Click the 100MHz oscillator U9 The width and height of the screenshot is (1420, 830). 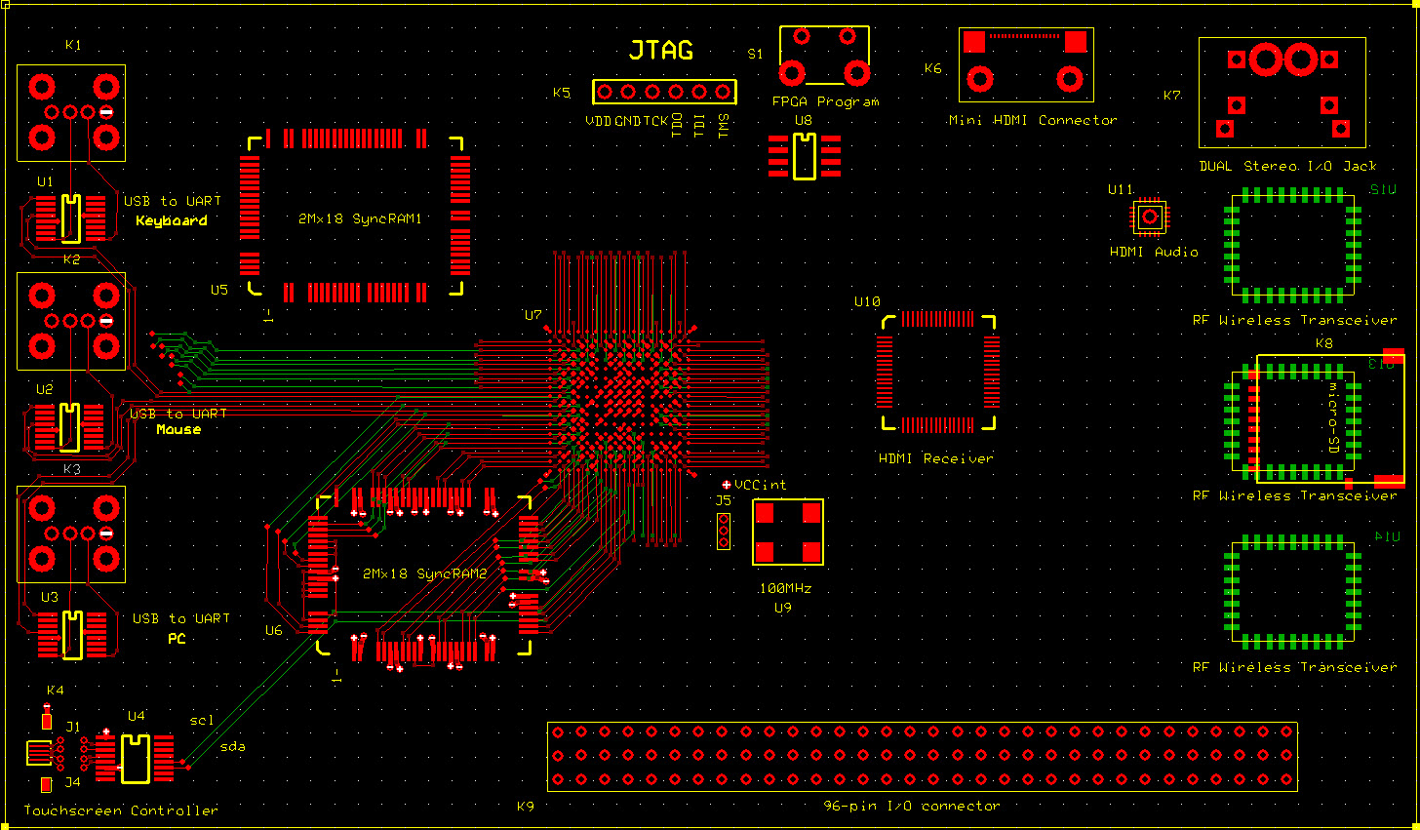point(788,532)
